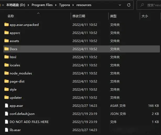The image size is (161, 135).
Task: Select the conf.default.json file name
Action: pyautogui.click(x=22, y=114)
